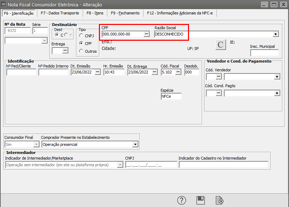Open Dt. Emissão date picker button
Image resolution: width=289 pixels, height=207 pixels.
98,72
